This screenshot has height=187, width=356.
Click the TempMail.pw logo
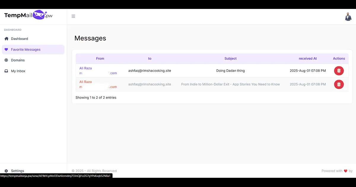pyautogui.click(x=28, y=15)
